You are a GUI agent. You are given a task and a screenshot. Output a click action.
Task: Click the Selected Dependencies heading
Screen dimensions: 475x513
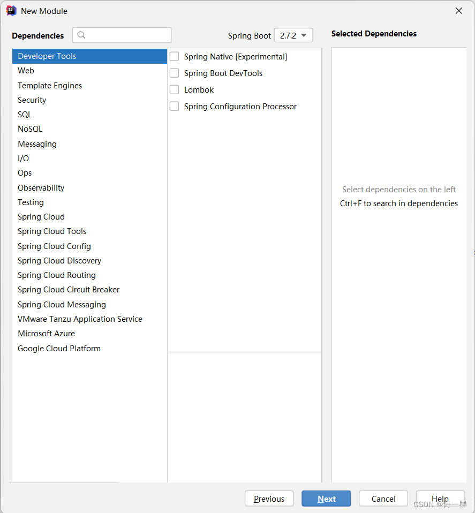tap(374, 34)
